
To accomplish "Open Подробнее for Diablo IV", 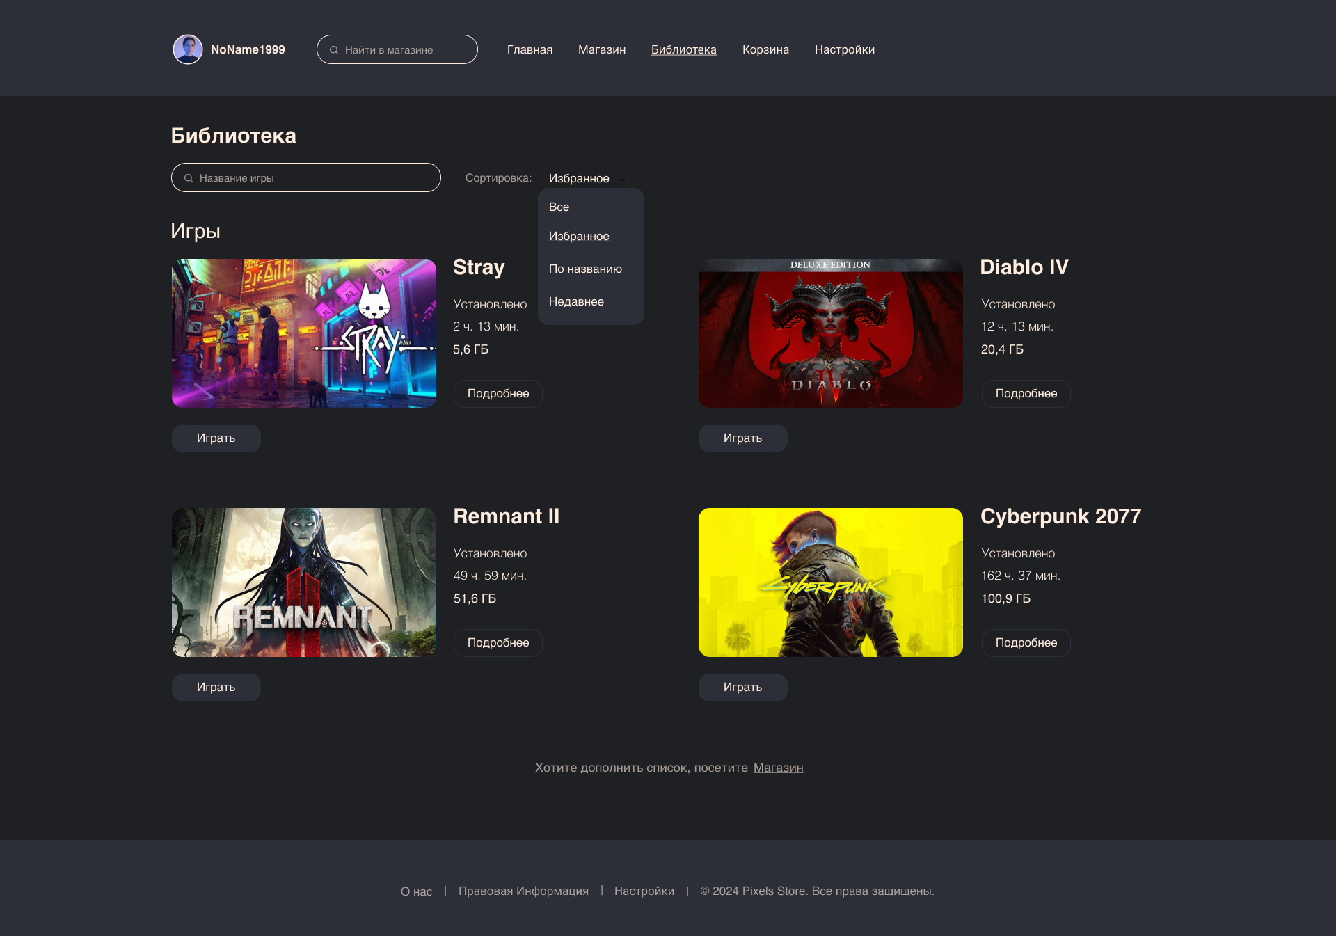I will click(x=1025, y=394).
